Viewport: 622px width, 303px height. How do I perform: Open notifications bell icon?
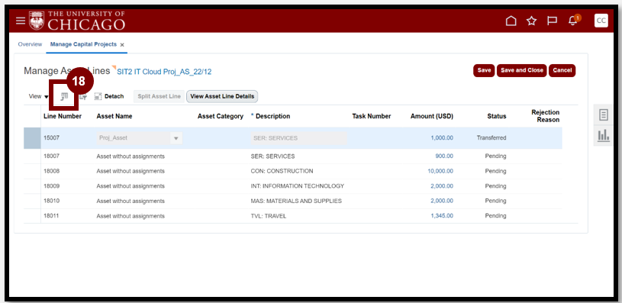574,21
